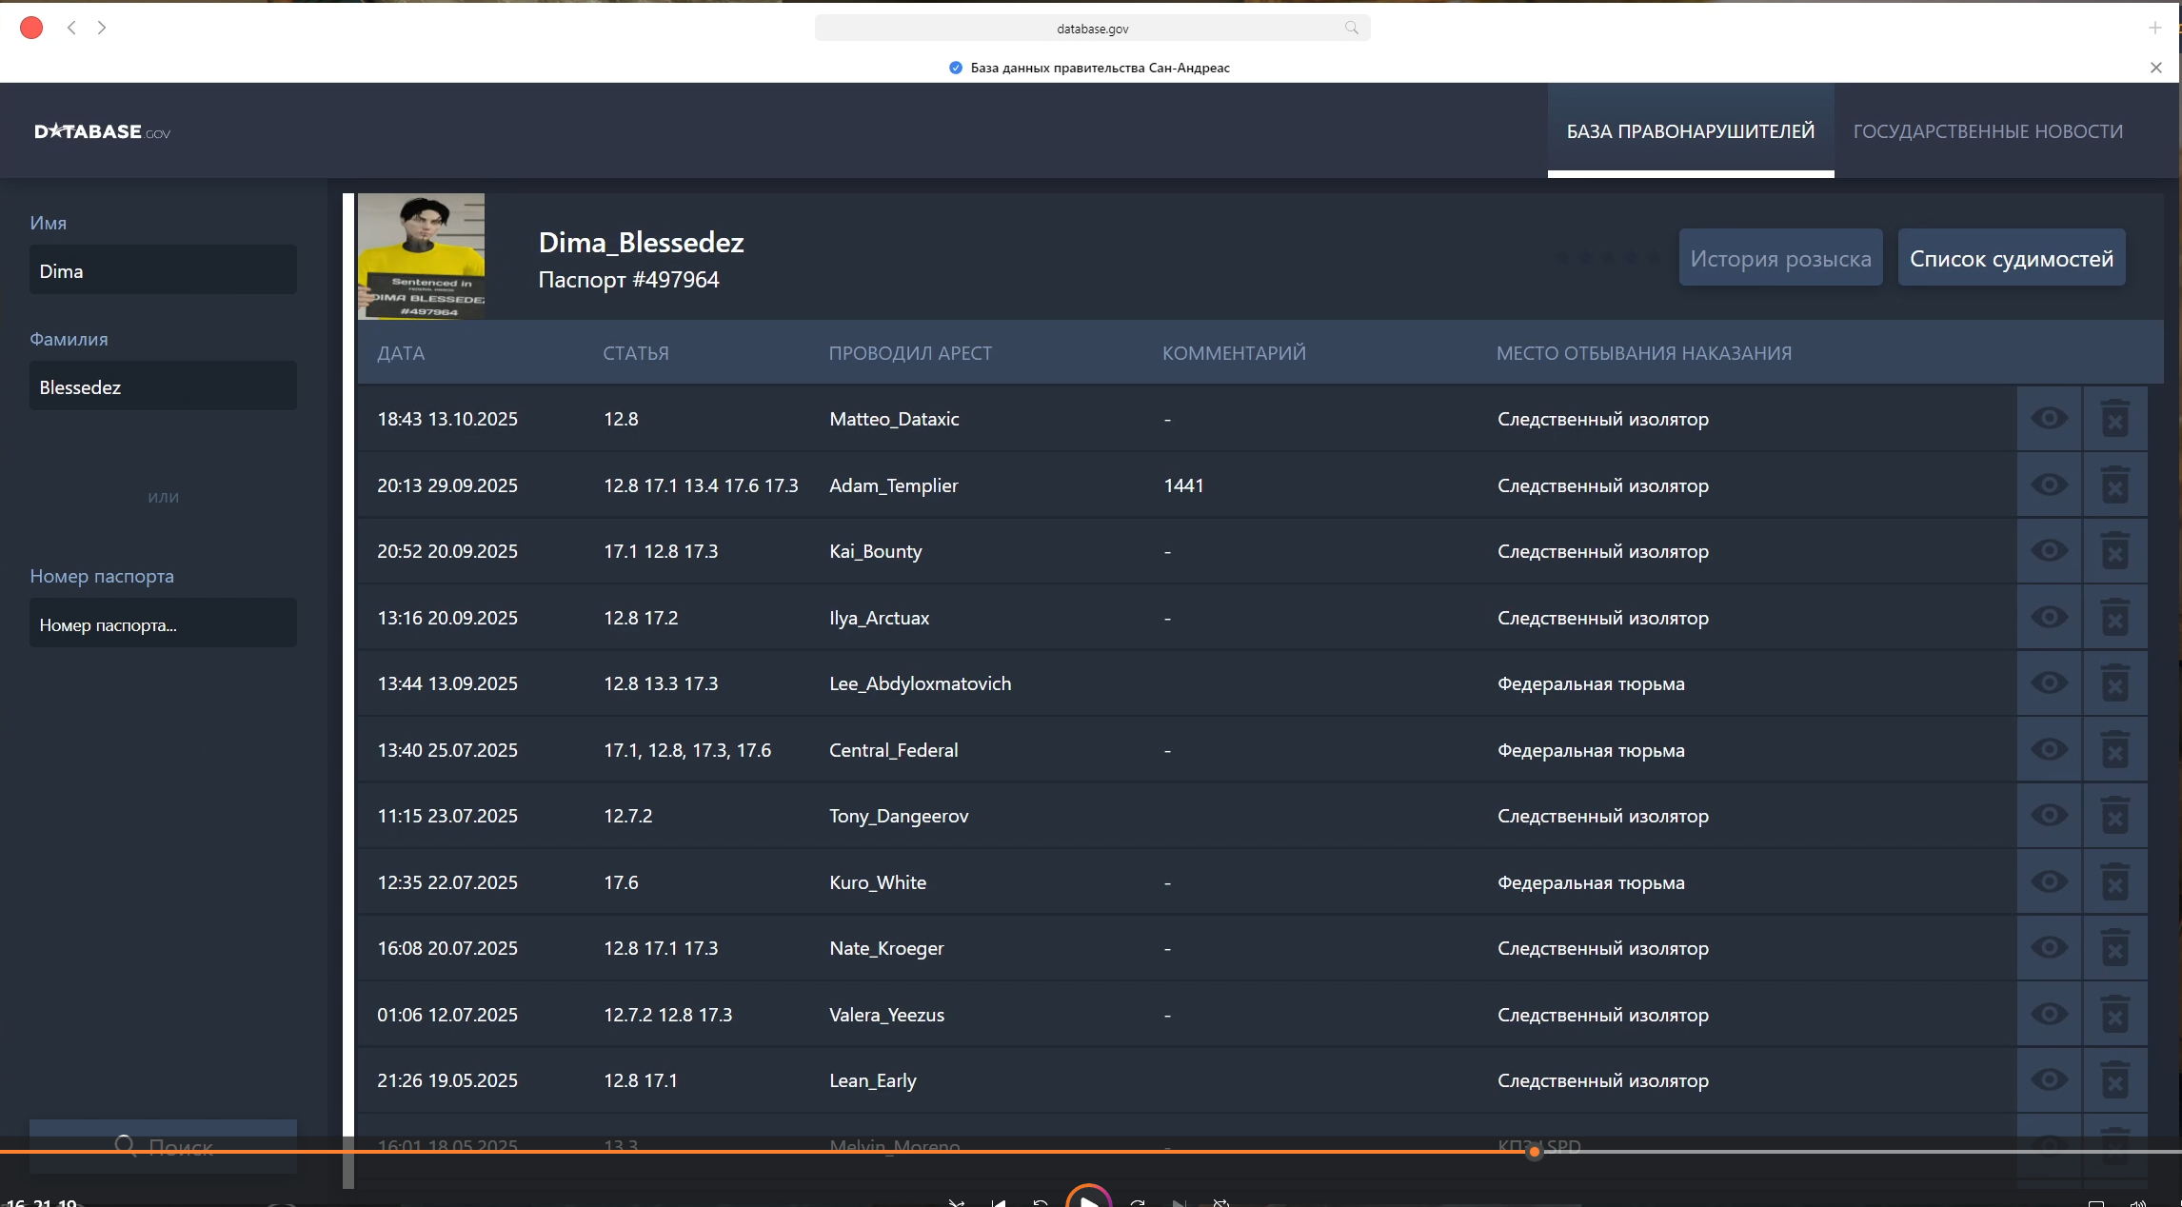Open a new browser tab with plus
The width and height of the screenshot is (2182, 1207).
tap(2154, 28)
